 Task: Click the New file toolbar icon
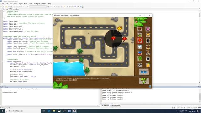click(2, 6)
